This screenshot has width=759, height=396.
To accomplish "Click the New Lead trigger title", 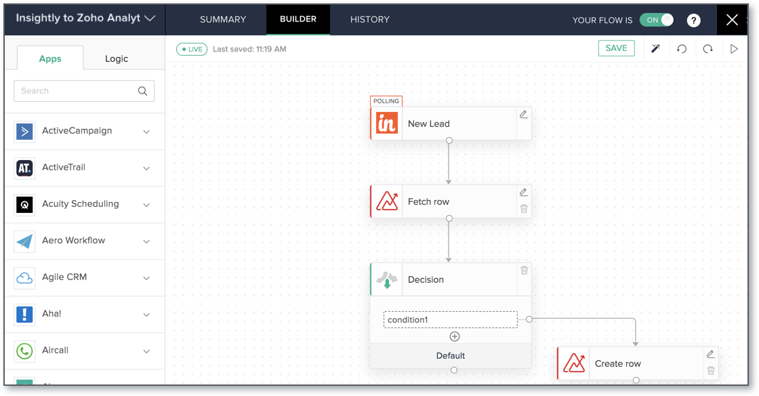I will (428, 123).
